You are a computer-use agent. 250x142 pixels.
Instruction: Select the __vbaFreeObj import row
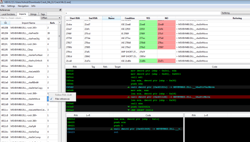[x=29, y=39]
